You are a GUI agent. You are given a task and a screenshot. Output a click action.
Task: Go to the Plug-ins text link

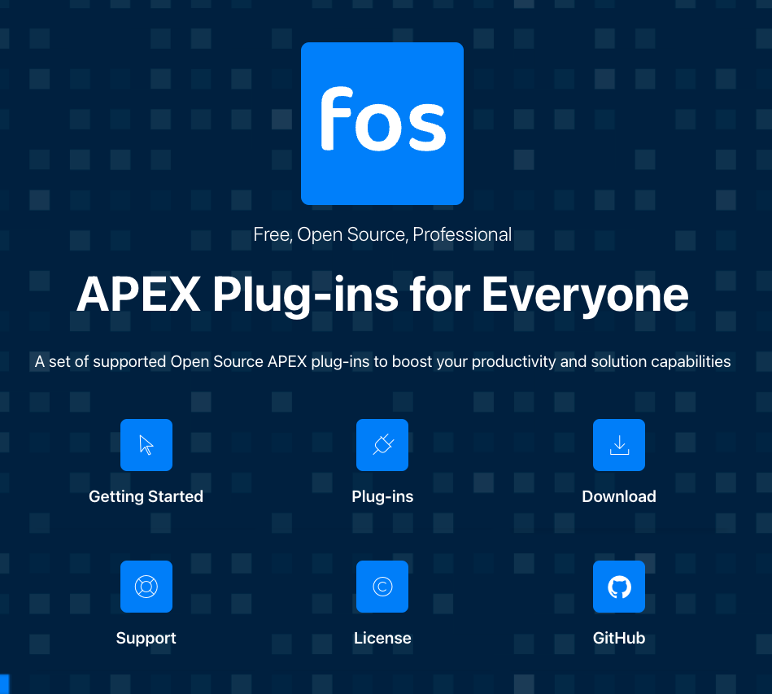point(382,496)
